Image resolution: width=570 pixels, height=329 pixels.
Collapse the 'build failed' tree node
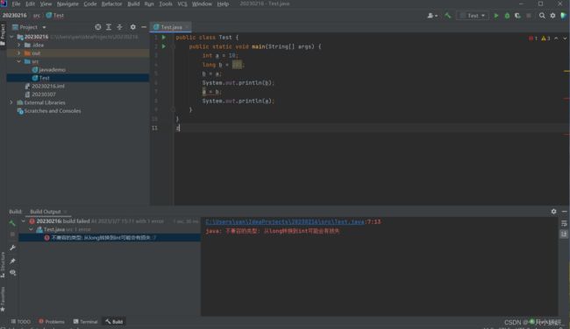tap(24, 220)
